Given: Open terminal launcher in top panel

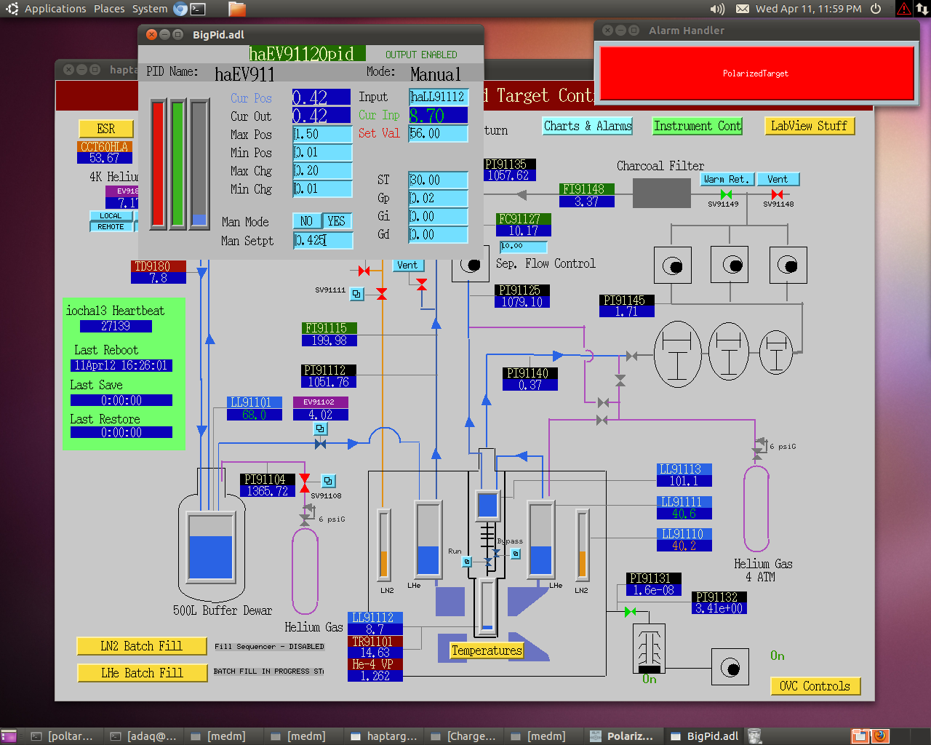Looking at the screenshot, I should (x=198, y=9).
